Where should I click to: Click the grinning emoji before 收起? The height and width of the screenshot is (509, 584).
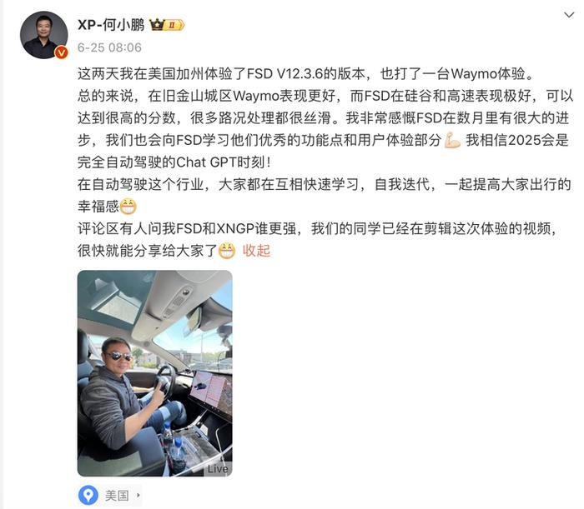(226, 251)
